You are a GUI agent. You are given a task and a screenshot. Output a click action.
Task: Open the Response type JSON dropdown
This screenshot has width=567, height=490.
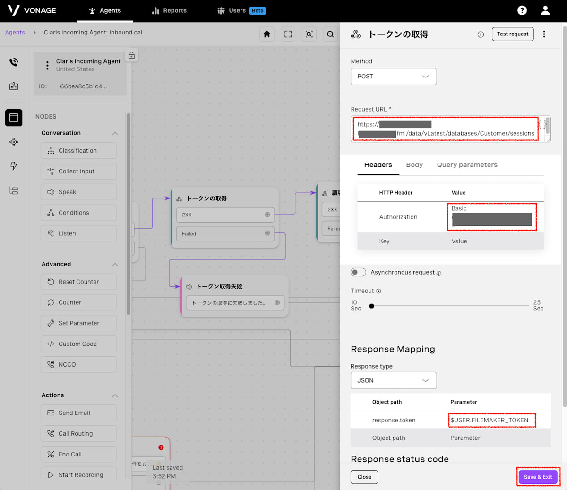(x=393, y=380)
